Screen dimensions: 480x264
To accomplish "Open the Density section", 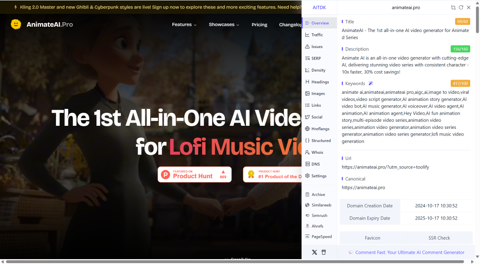I will [319, 70].
